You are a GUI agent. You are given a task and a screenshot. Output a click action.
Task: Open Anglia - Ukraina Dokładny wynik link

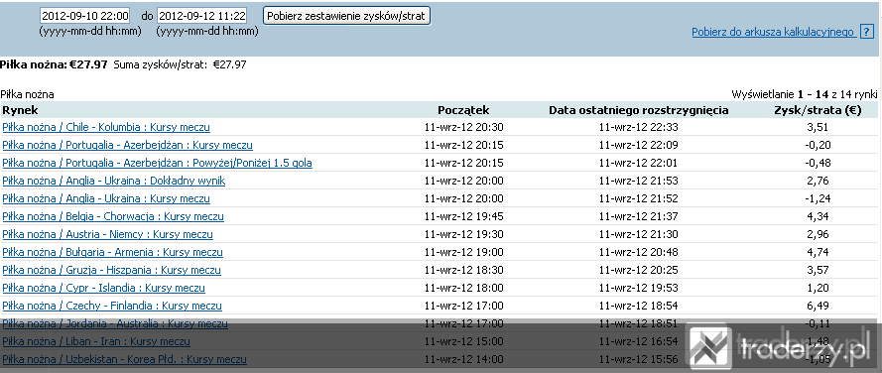click(114, 182)
